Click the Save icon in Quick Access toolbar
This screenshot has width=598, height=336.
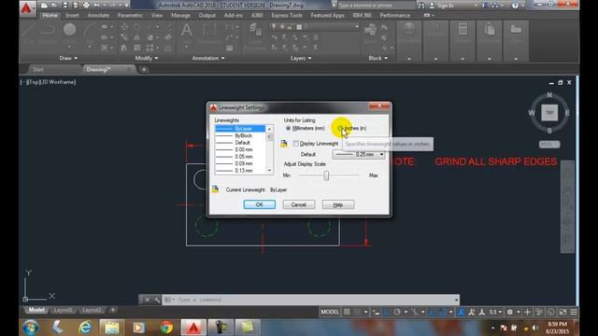pyautogui.click(x=64, y=6)
